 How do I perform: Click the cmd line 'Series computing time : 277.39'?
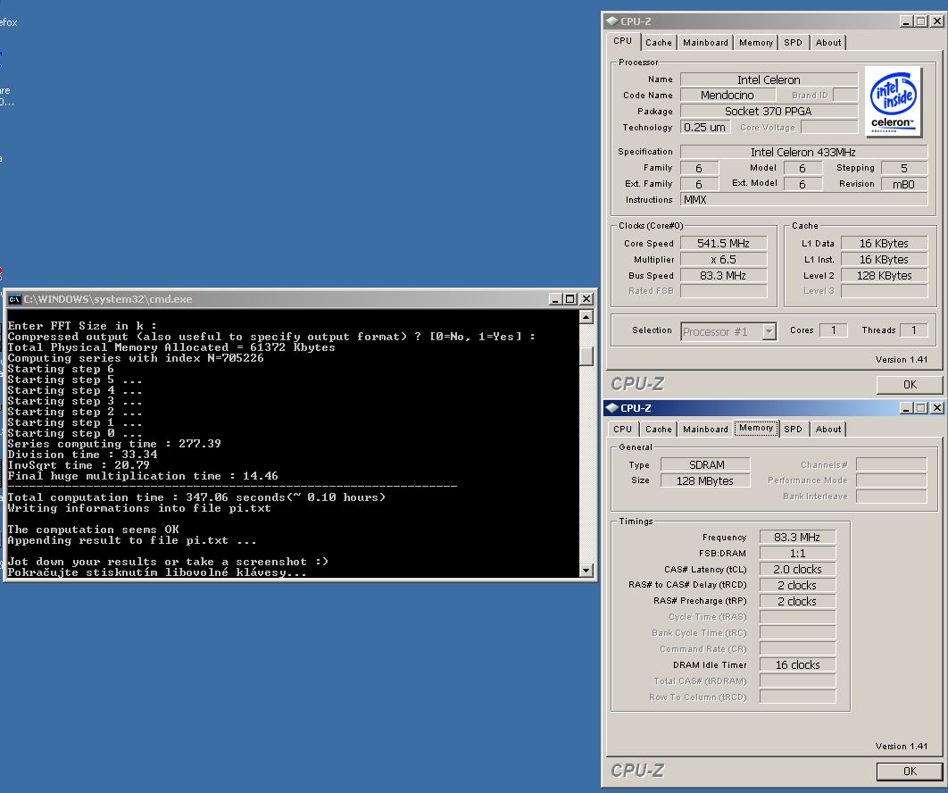click(x=114, y=443)
